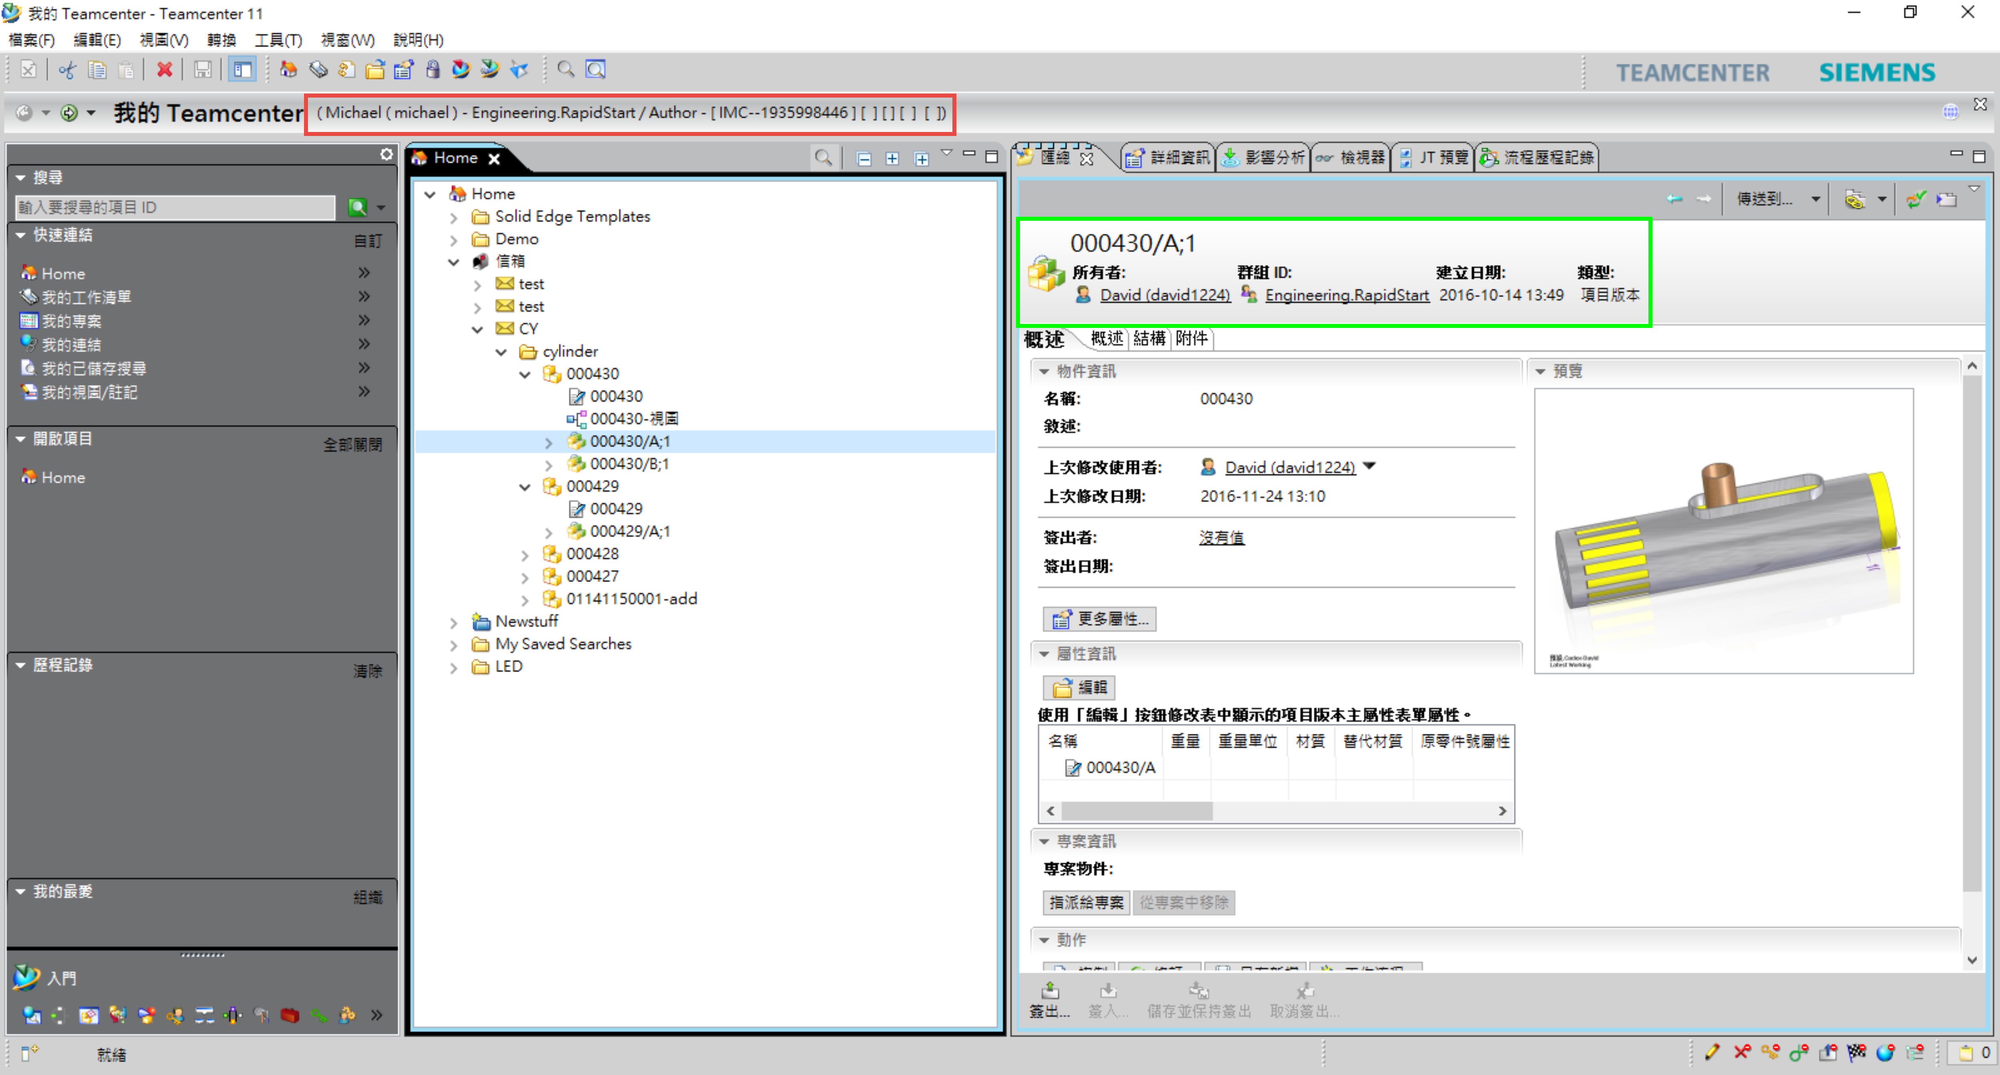Click 我的工作清單 quick link

point(86,297)
